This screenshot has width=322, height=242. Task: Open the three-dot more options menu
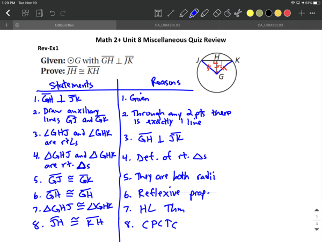click(x=313, y=12)
